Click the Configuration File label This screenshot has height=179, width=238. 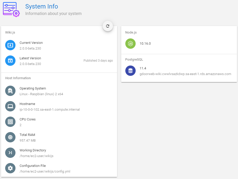[33, 166]
